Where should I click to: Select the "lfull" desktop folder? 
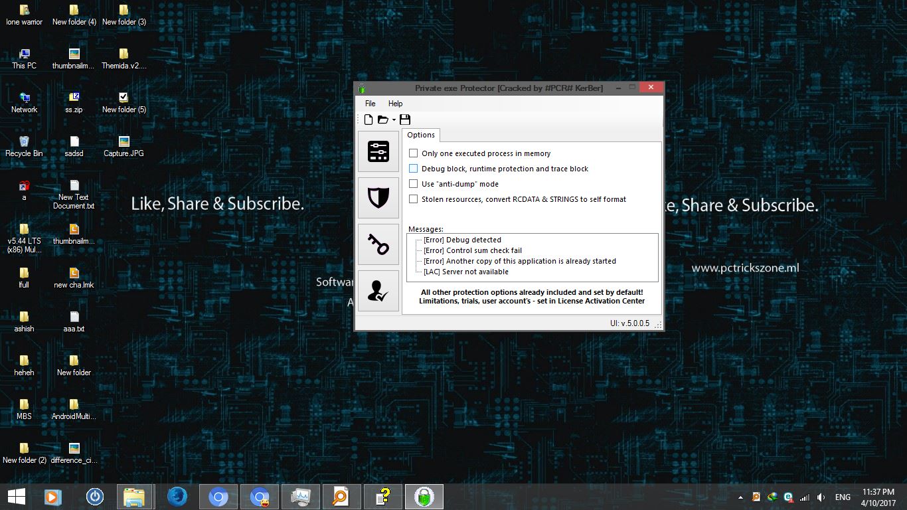24,278
